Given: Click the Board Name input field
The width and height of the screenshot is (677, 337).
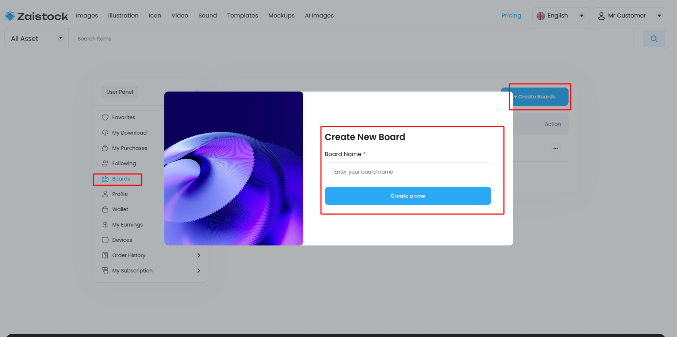Looking at the screenshot, I should click(x=408, y=172).
